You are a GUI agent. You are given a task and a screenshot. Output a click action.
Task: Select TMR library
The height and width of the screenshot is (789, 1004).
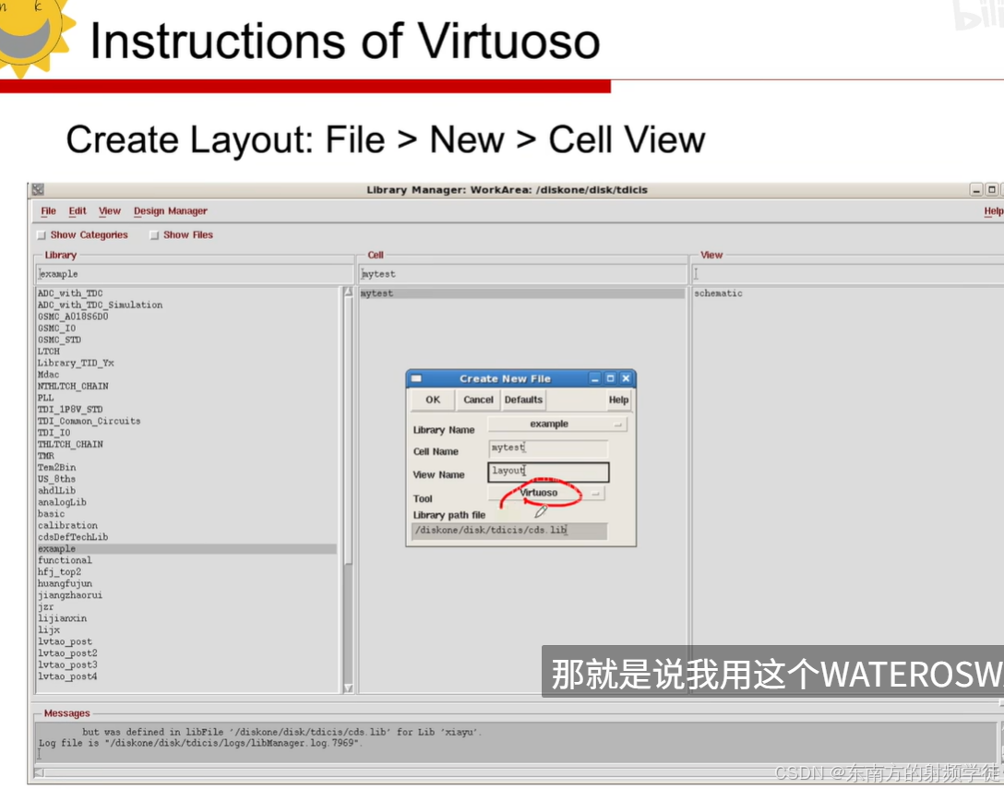(x=45, y=455)
